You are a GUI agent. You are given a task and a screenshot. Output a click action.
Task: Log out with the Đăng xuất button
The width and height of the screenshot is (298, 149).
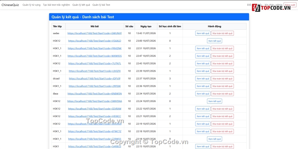tap(290, 5)
